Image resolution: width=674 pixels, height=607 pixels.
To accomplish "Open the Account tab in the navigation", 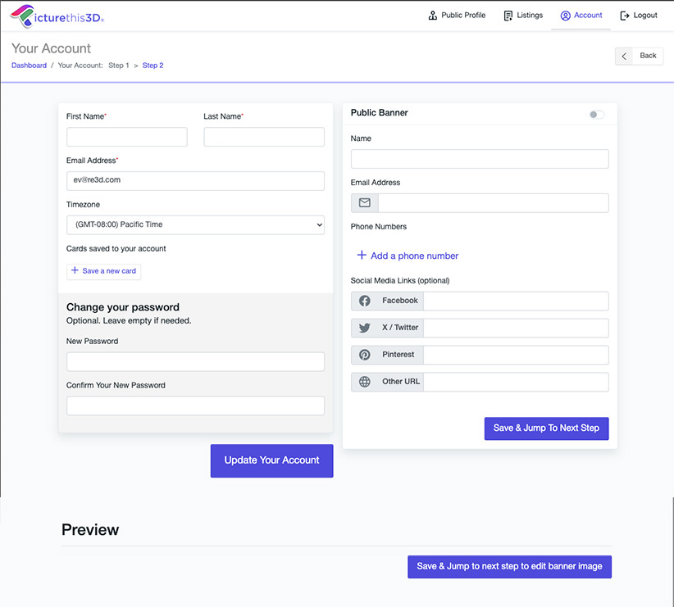I will (x=581, y=16).
